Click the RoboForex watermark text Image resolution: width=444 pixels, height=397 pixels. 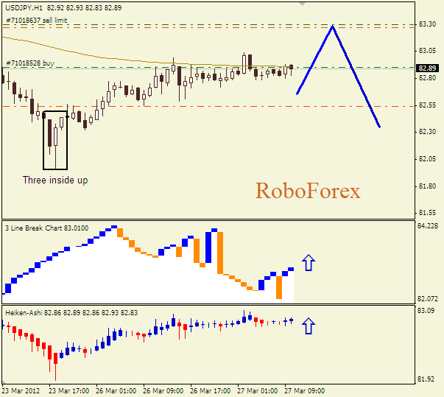[308, 192]
